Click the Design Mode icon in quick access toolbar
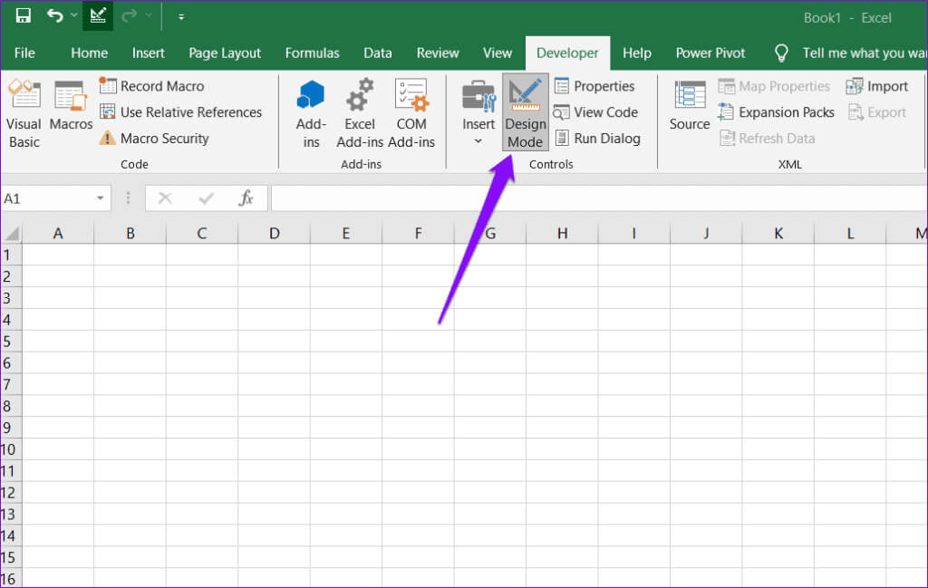This screenshot has height=588, width=928. (98, 16)
